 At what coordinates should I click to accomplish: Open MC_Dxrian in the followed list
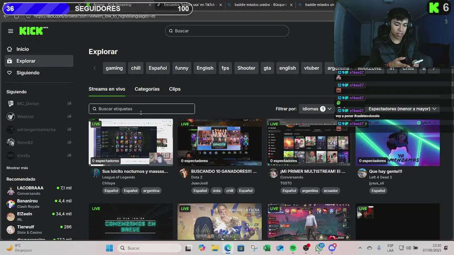coord(39,104)
